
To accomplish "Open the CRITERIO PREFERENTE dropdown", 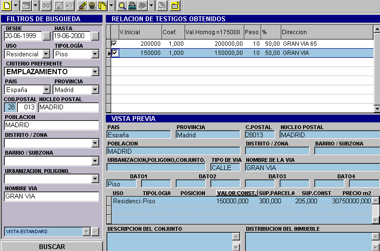I will click(95, 72).
